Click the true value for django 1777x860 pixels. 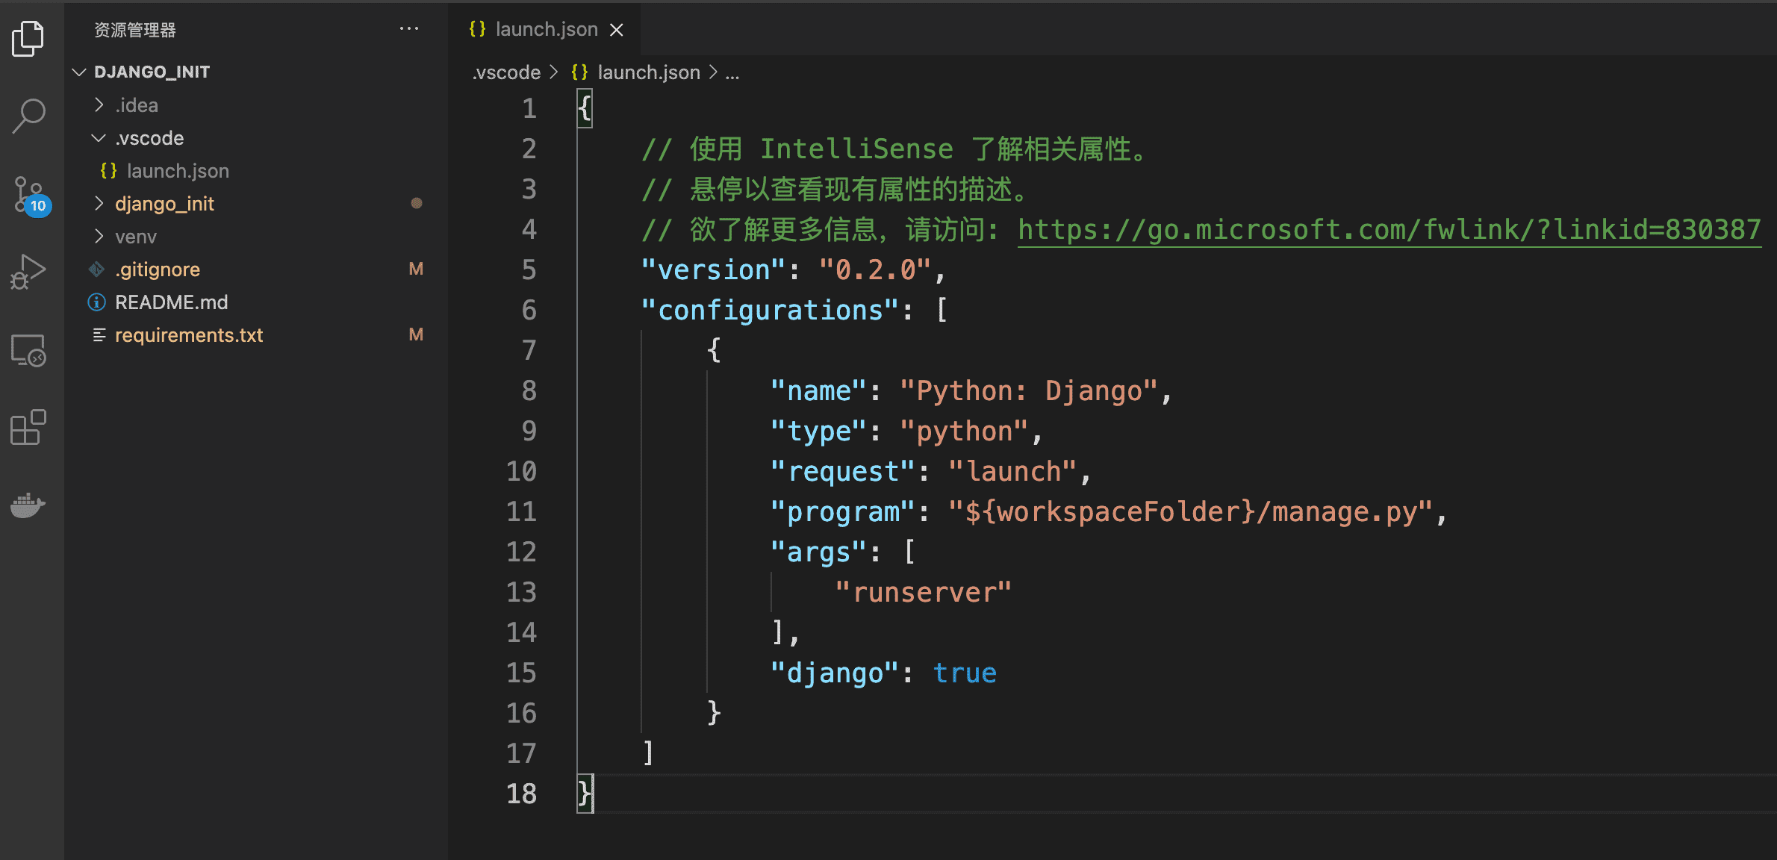(964, 673)
